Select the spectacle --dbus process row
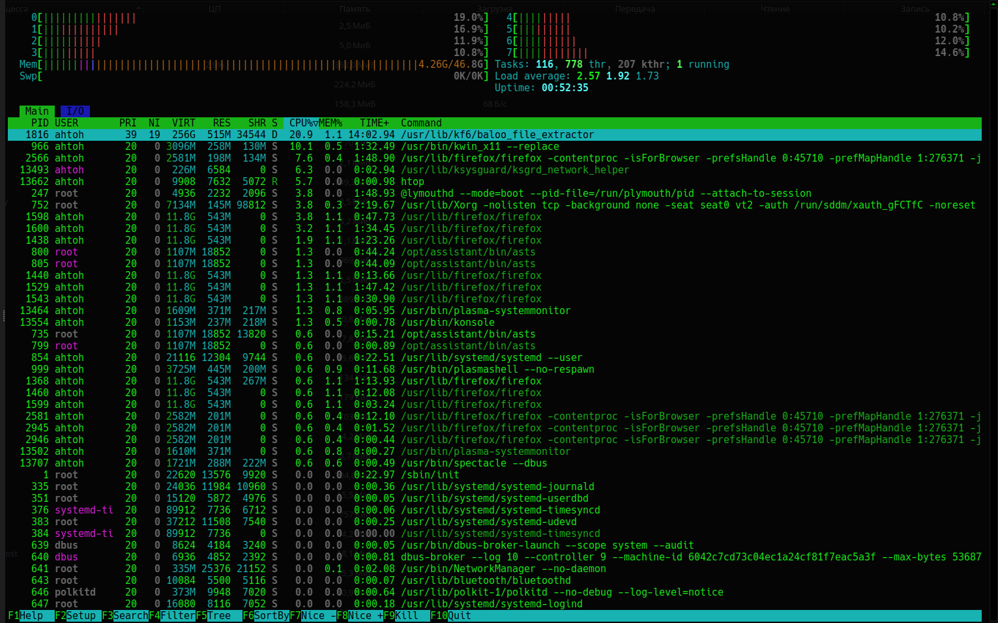Image resolution: width=998 pixels, height=623 pixels. [x=495, y=463]
